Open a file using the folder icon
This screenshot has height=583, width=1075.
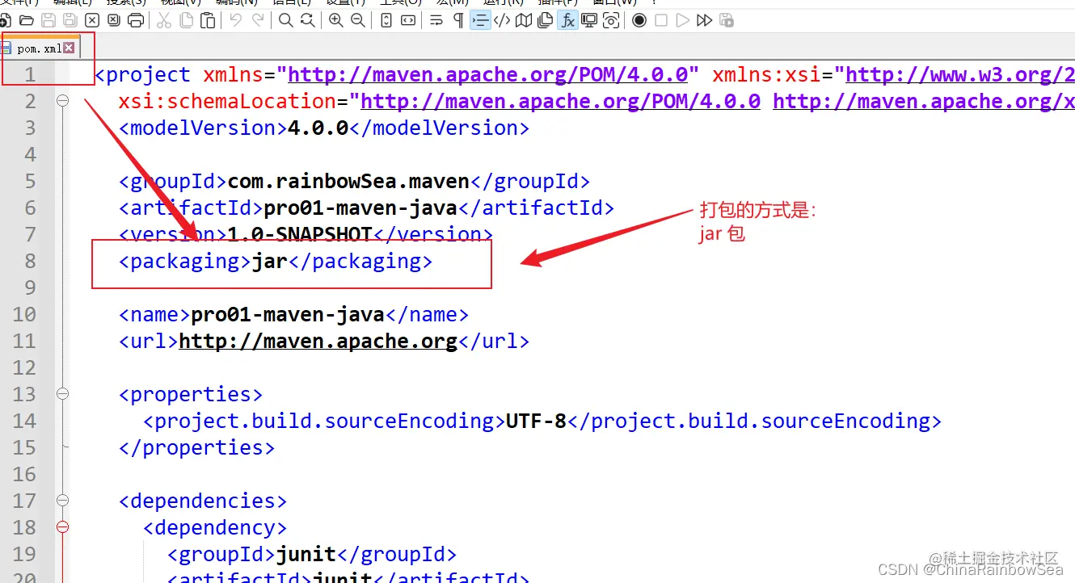tap(27, 20)
